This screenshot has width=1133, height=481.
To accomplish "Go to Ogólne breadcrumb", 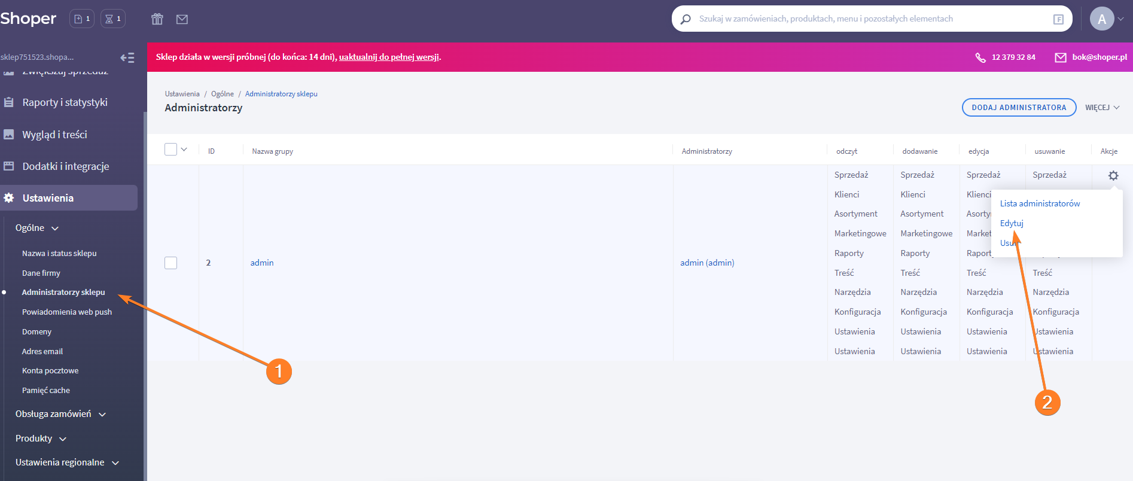I will pyautogui.click(x=223, y=94).
